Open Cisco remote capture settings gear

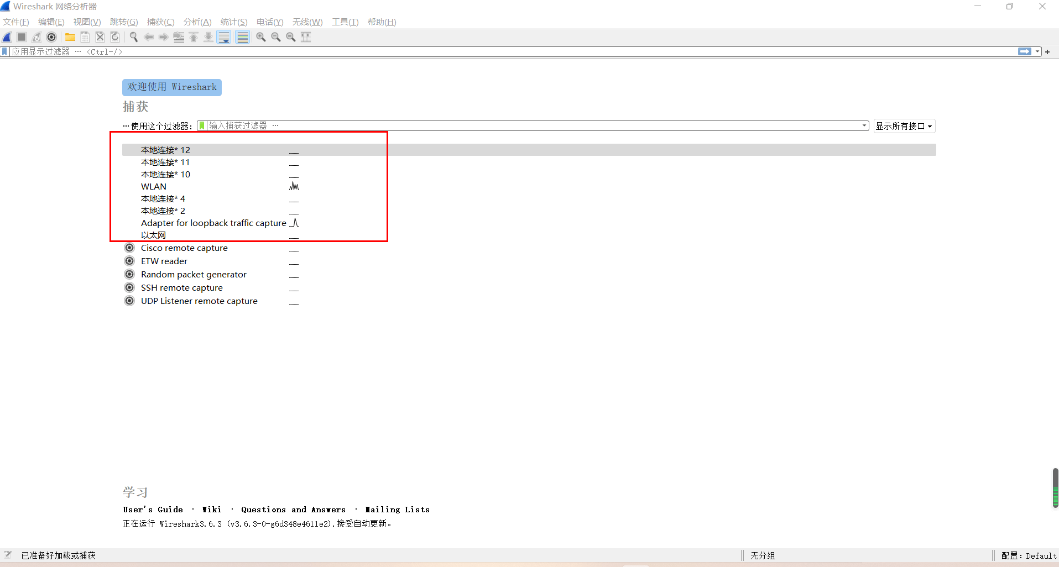click(129, 248)
